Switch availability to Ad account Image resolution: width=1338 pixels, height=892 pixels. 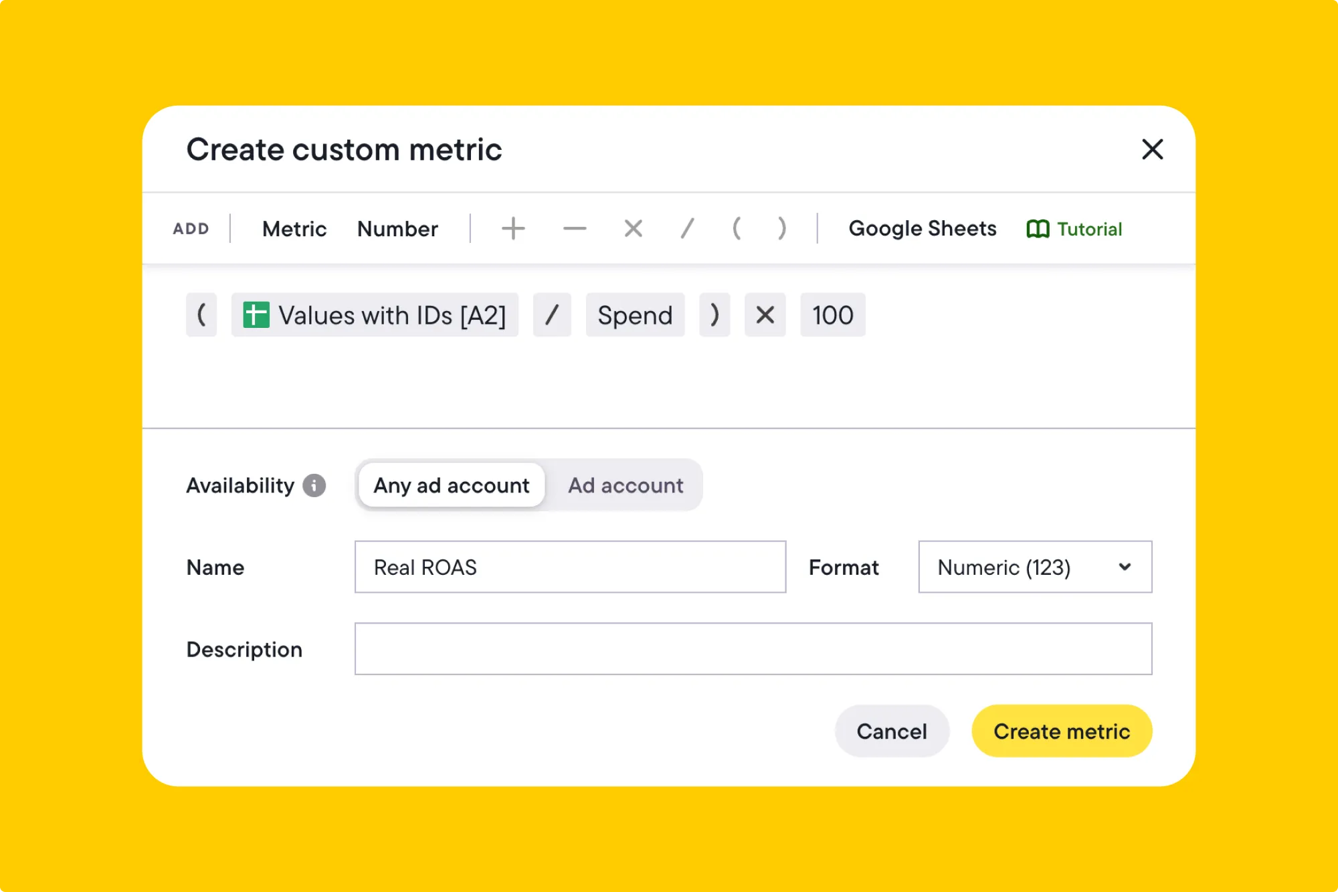click(626, 485)
